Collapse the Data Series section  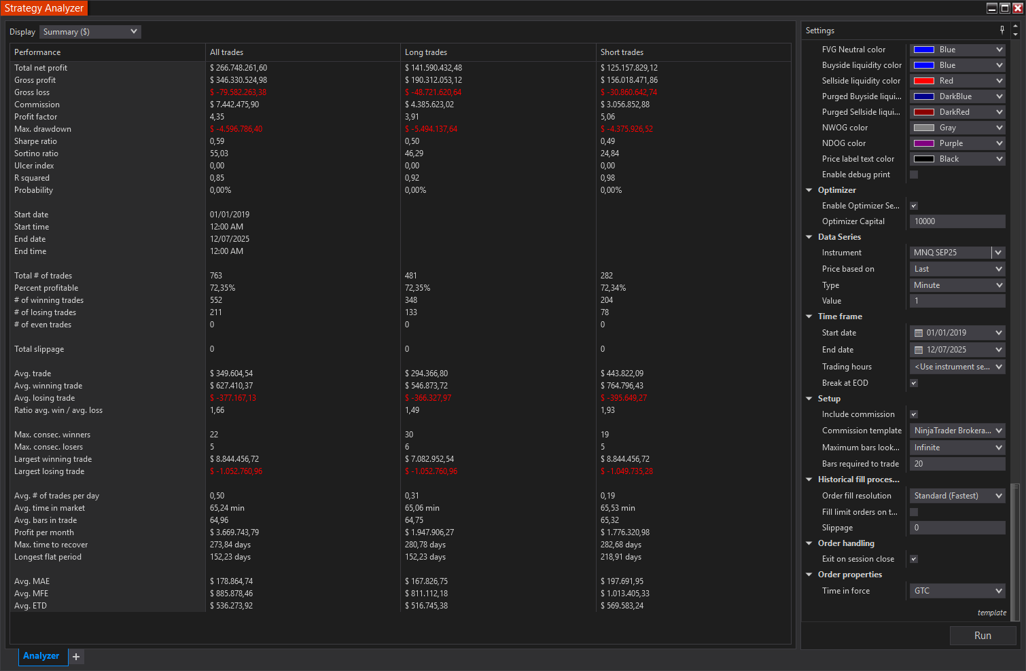coord(809,236)
